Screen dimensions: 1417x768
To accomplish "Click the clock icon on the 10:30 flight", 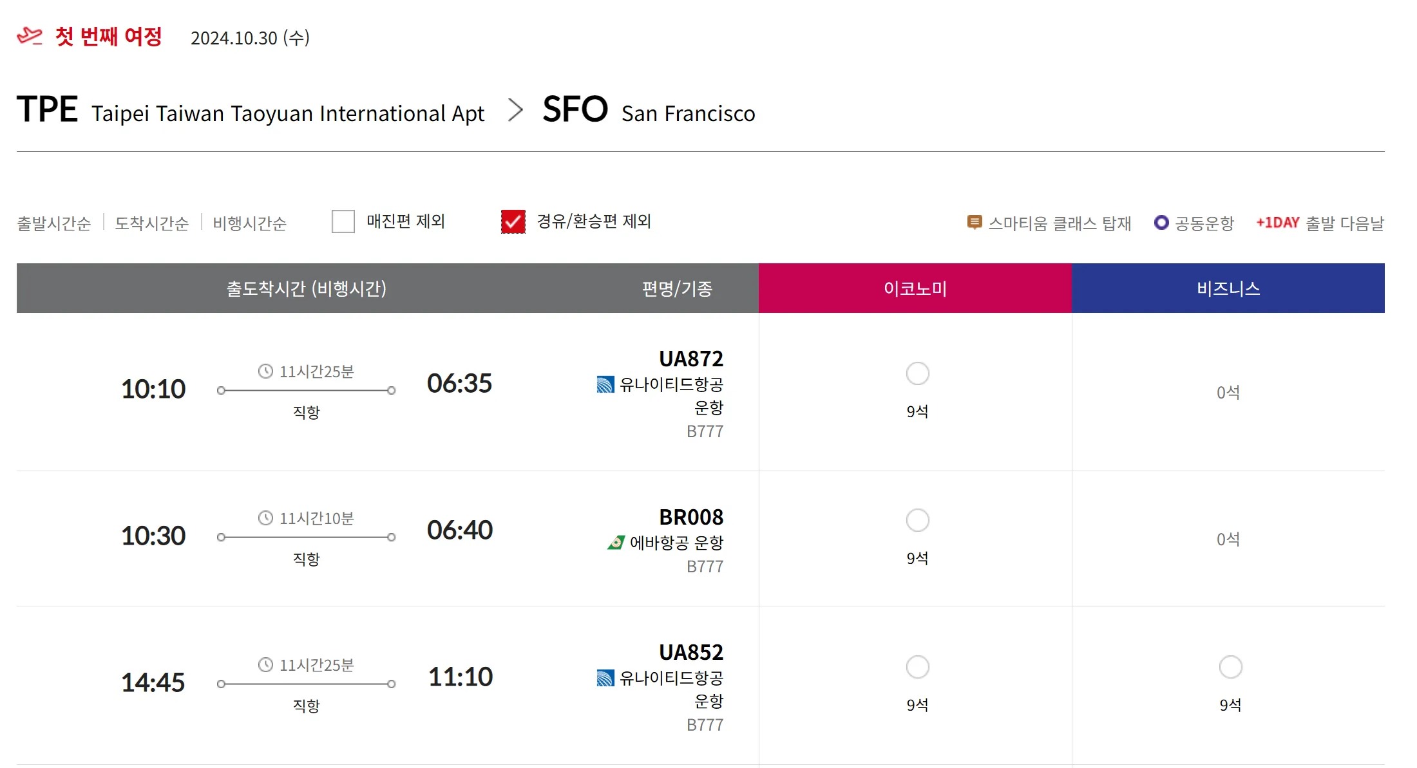I will tap(265, 518).
